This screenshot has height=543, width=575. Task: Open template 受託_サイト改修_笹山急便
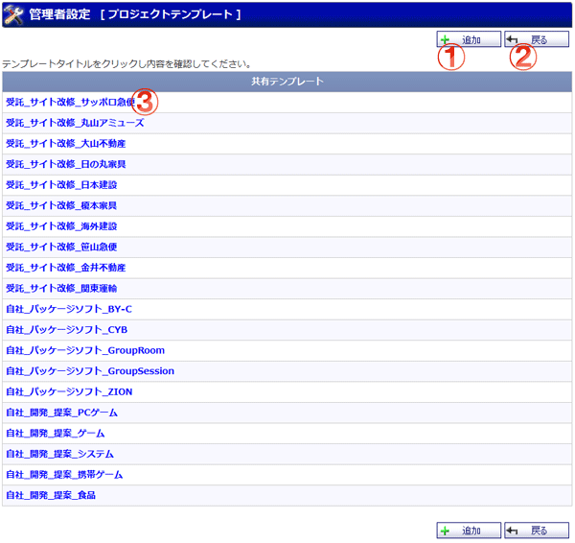pos(61,247)
